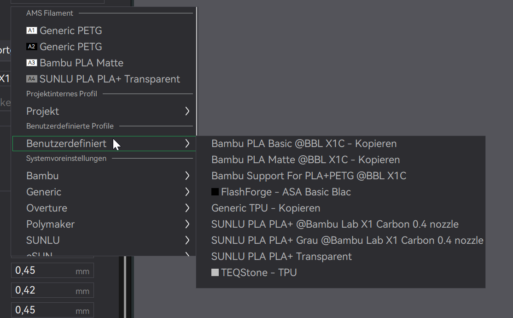Select A1 Generic PETG filament
Image resolution: width=513 pixels, height=318 pixels.
(x=104, y=30)
